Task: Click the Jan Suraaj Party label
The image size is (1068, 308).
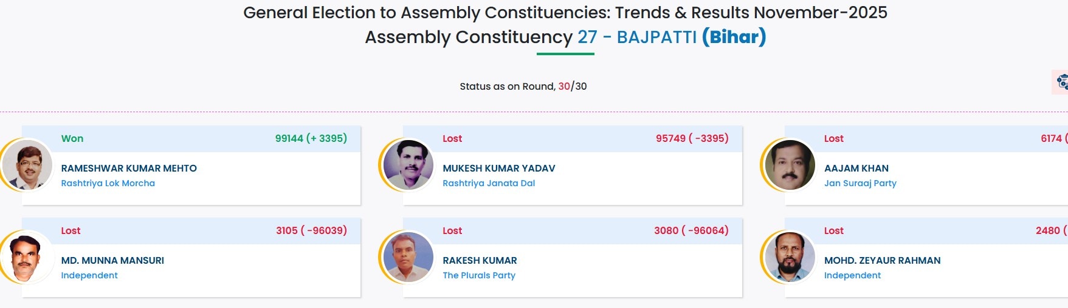Action: tap(860, 183)
